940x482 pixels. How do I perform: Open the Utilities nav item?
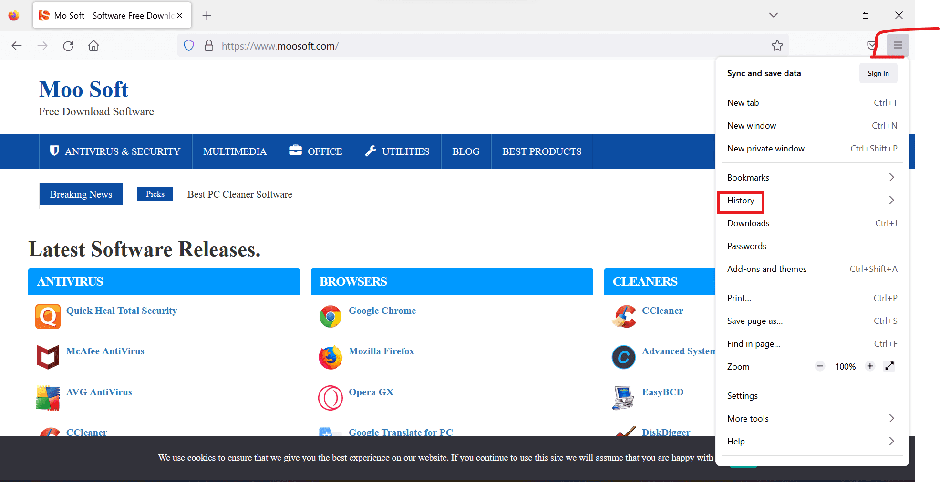[397, 151]
